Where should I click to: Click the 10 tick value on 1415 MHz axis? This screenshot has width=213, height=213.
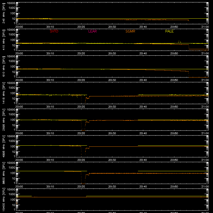click(14, 99)
